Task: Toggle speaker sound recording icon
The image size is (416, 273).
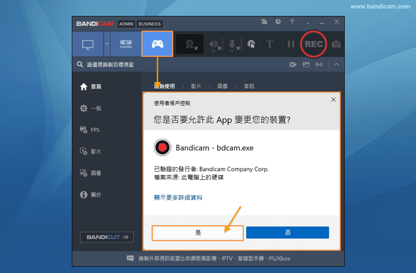Action: tap(215, 44)
